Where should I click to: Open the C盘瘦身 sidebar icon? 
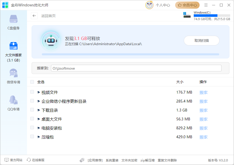[14, 19]
